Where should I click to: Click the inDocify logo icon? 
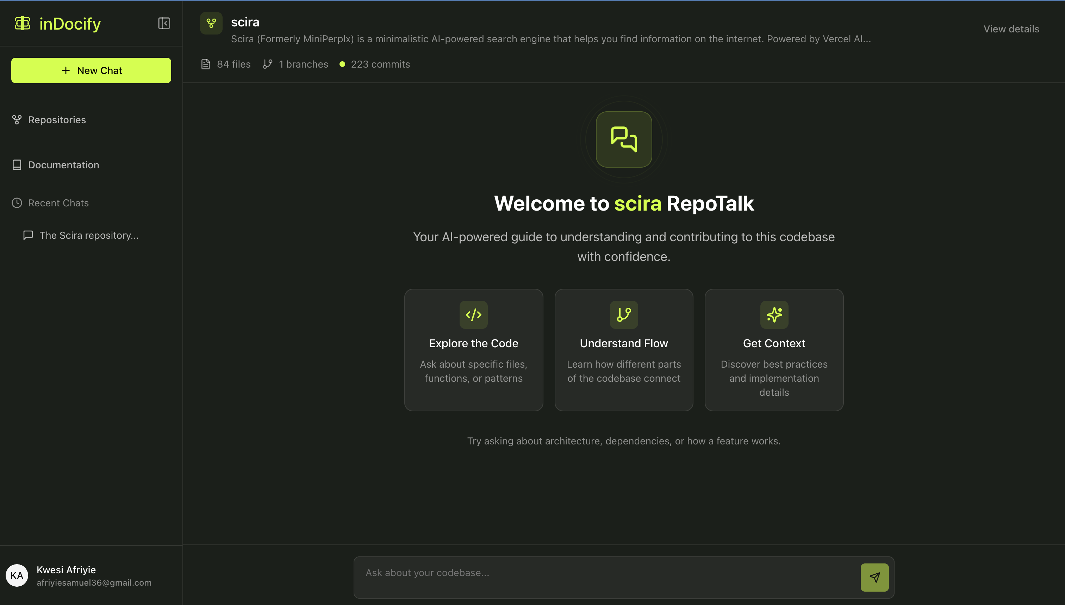point(23,23)
